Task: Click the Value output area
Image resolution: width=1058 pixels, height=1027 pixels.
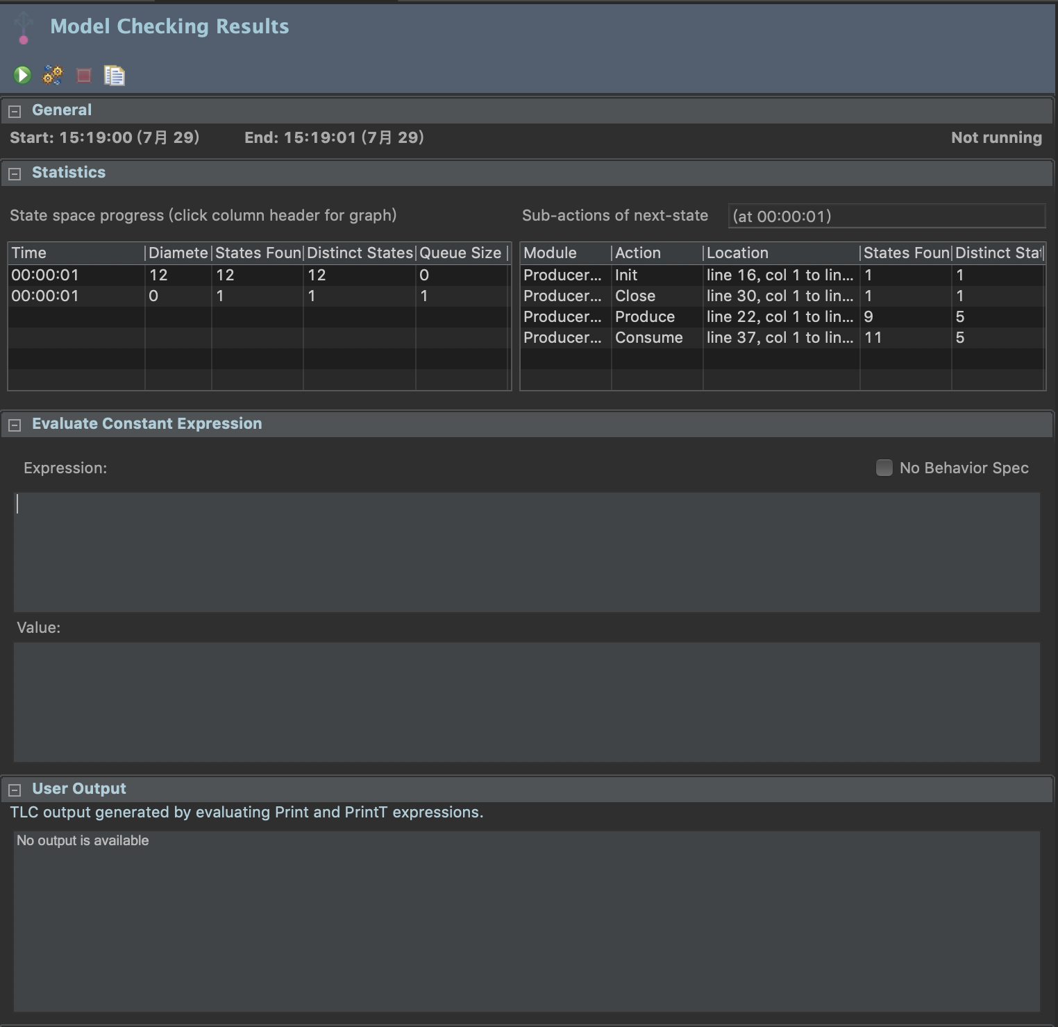Action: 527,702
